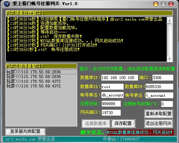179x143 pixels.
Task: Click the 退出注册网关 button
Action: [159, 123]
